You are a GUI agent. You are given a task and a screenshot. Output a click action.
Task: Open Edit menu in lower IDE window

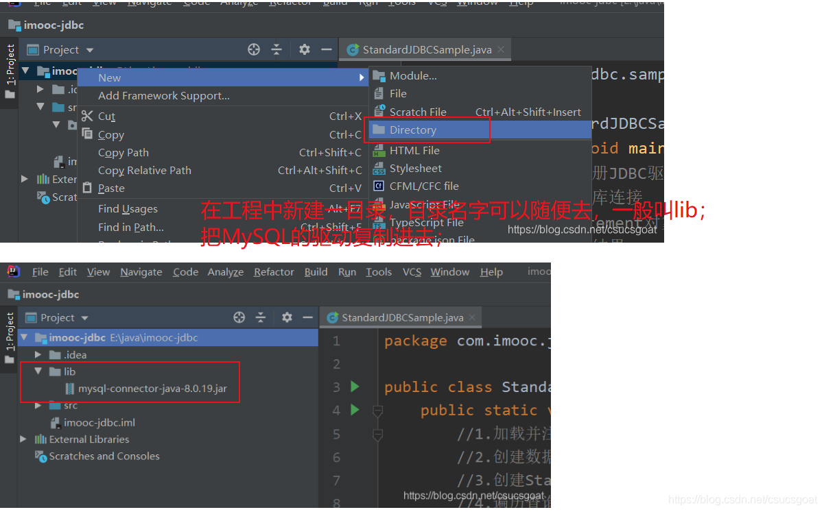(x=68, y=271)
